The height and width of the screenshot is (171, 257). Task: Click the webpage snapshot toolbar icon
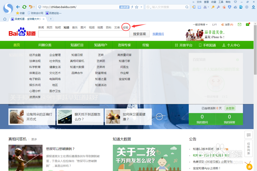(199, 7)
